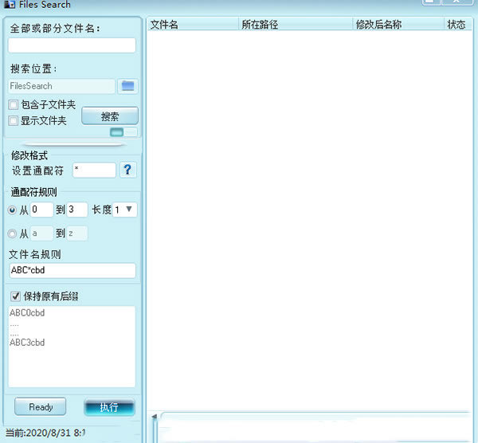Click the 文件名规则 field containing ABC*cbd
Image resolution: width=478 pixels, height=443 pixels.
[72, 270]
